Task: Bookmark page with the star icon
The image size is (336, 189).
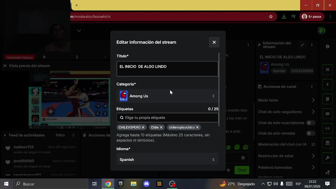Action: tap(271, 17)
